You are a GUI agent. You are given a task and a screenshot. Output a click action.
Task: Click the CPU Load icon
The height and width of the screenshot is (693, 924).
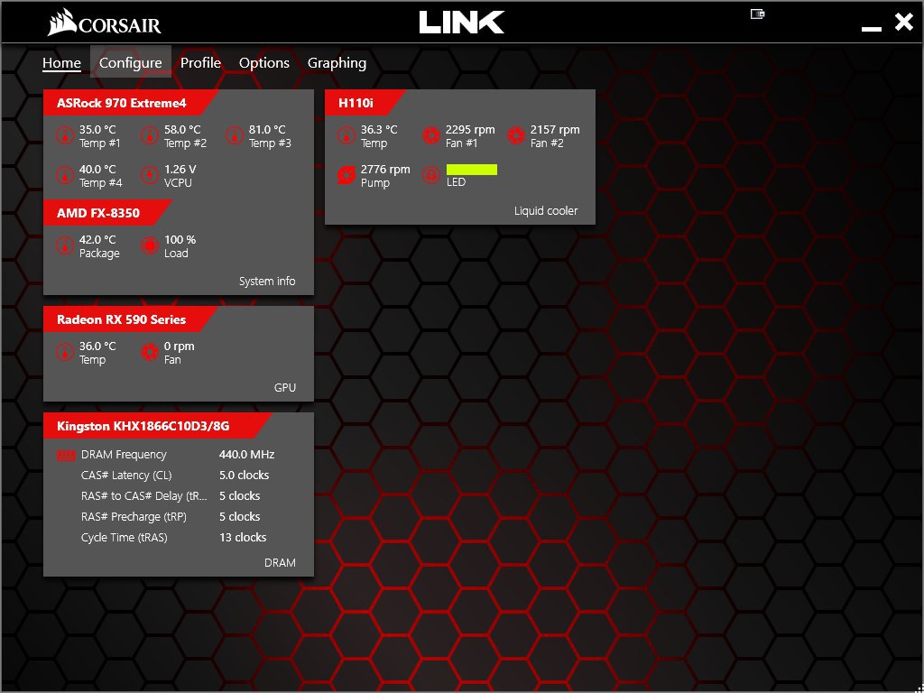(x=150, y=246)
